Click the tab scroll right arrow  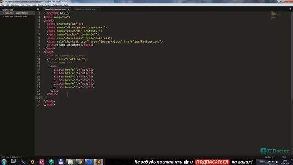coord(39,9)
